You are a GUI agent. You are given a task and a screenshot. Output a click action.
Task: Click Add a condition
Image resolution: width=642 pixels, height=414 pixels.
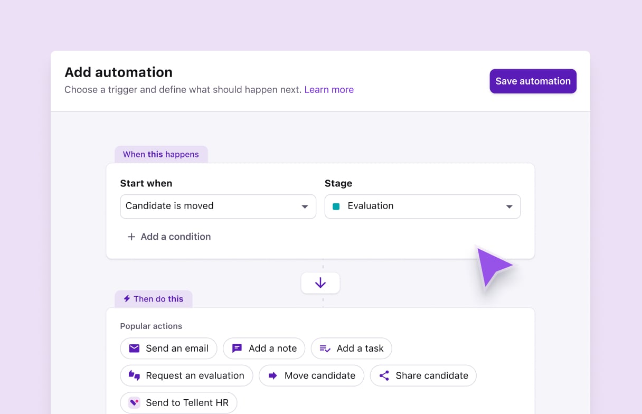pos(175,237)
